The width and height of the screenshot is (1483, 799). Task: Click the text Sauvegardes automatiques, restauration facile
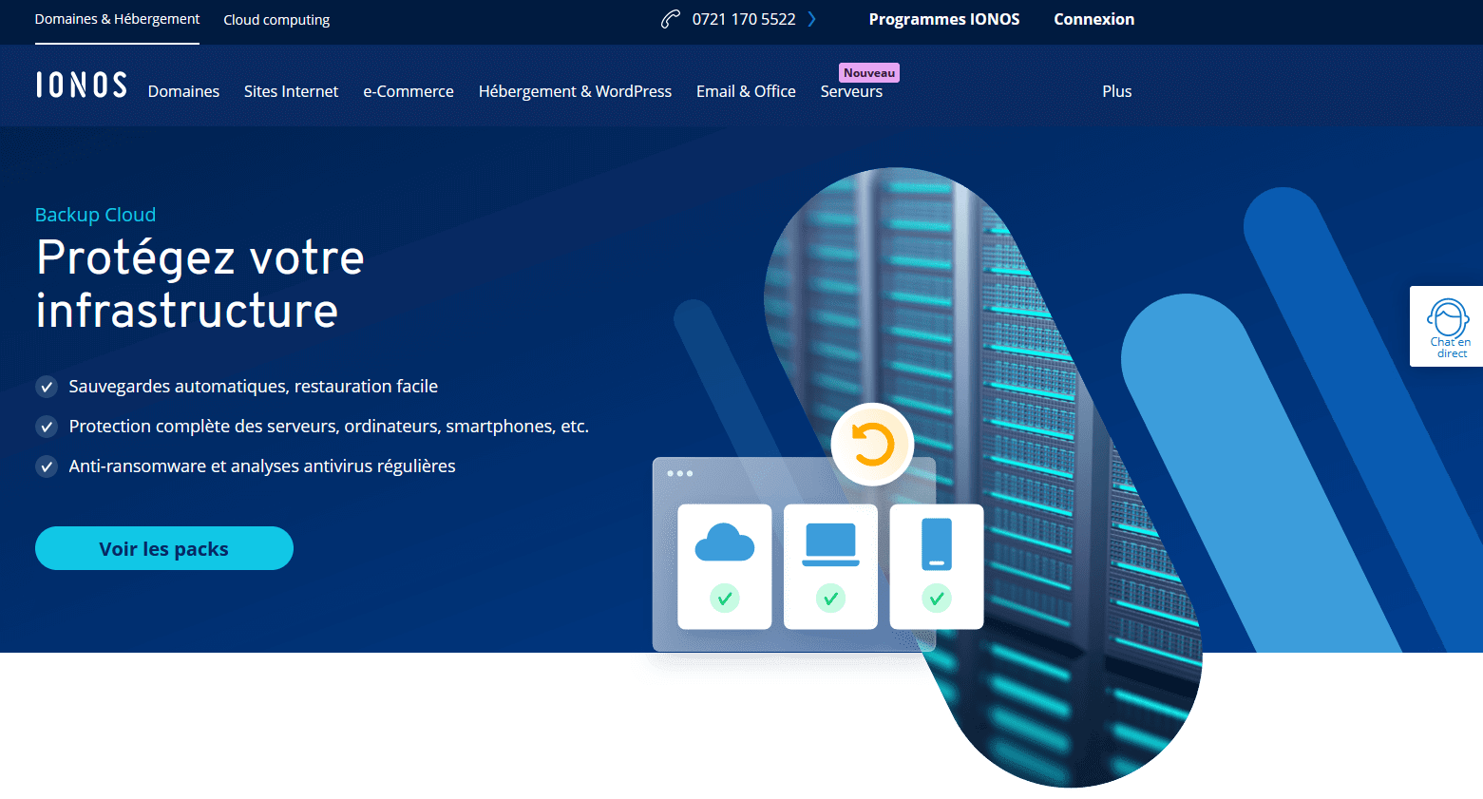click(253, 387)
